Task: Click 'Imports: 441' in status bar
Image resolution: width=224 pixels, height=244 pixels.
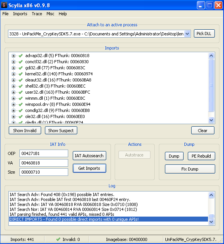Action: click(x=22, y=239)
